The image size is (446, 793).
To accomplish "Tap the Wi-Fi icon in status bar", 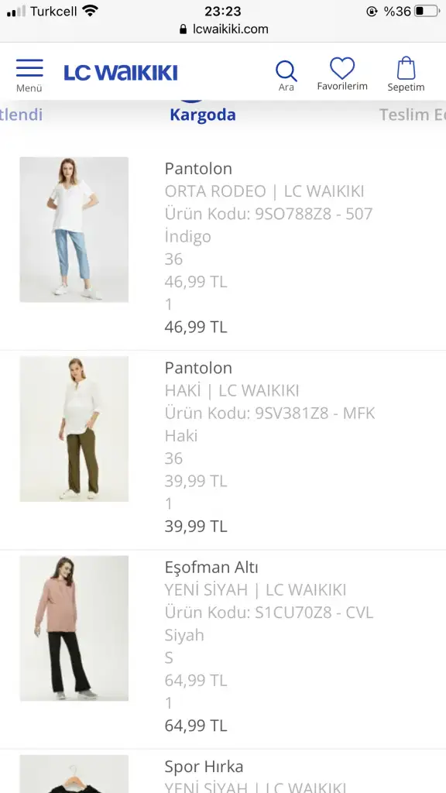I will click(90, 11).
